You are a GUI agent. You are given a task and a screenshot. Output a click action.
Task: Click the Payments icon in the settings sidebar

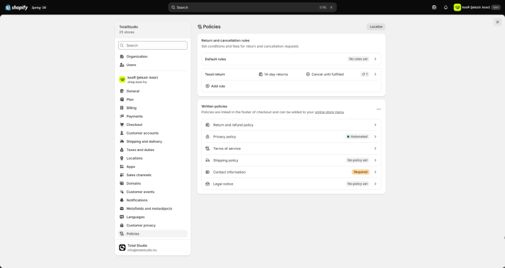point(122,116)
